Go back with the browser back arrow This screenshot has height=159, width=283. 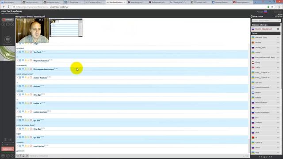pyautogui.click(x=4, y=7)
